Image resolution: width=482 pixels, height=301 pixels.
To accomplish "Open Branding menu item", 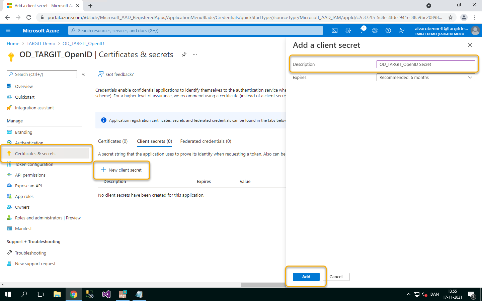I will [23, 132].
